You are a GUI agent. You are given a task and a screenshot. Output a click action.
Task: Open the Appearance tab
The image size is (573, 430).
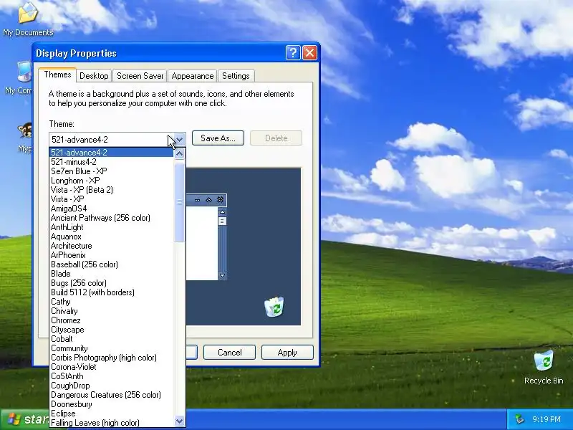tap(192, 76)
